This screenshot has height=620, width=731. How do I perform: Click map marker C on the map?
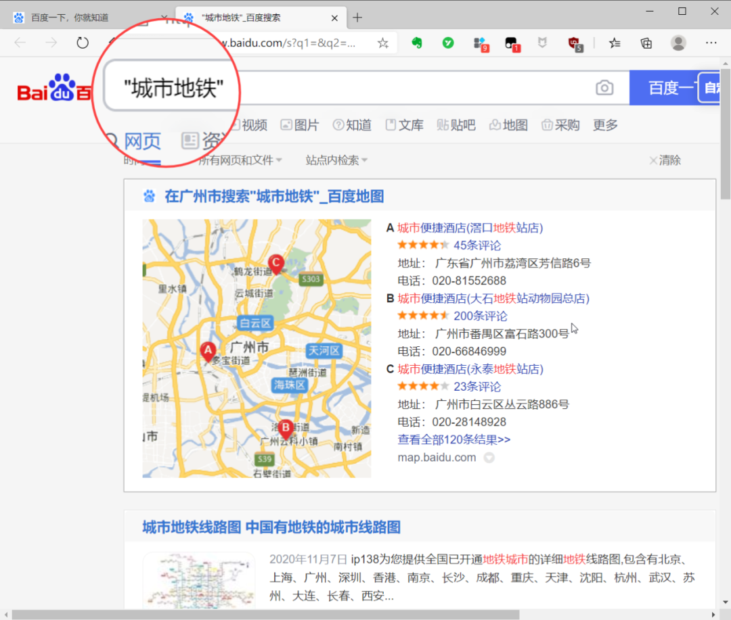click(276, 264)
